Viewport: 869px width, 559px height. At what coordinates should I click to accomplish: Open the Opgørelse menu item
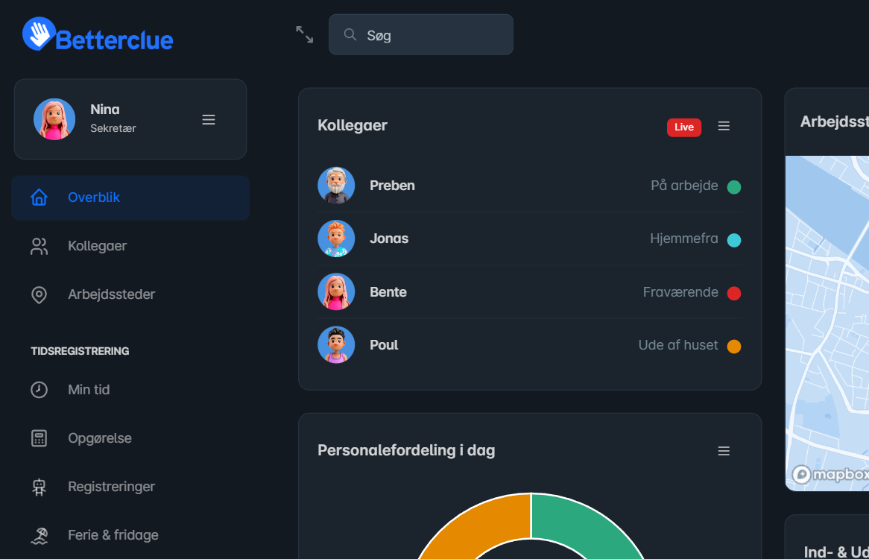(x=99, y=438)
